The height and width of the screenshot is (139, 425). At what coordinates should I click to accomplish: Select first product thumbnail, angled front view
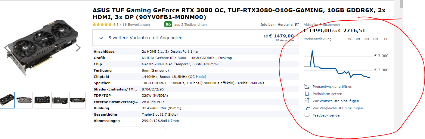click(x=7, y=100)
